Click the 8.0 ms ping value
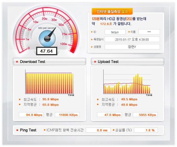 [x=98, y=130]
